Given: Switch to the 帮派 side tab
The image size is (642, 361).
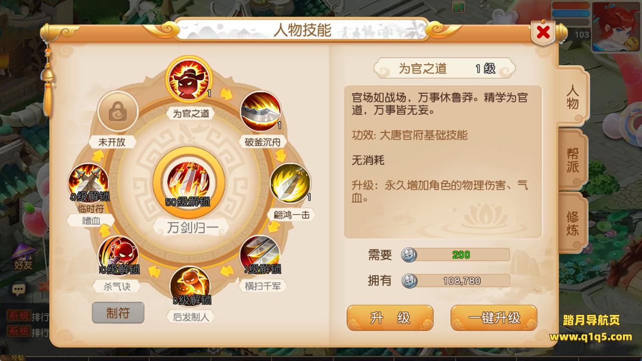Looking at the screenshot, I should [x=573, y=160].
